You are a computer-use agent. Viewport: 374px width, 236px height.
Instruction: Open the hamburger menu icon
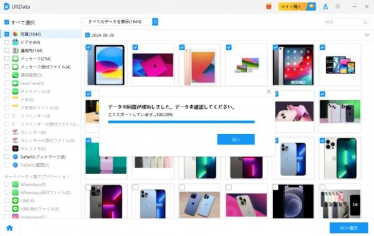(x=338, y=6)
